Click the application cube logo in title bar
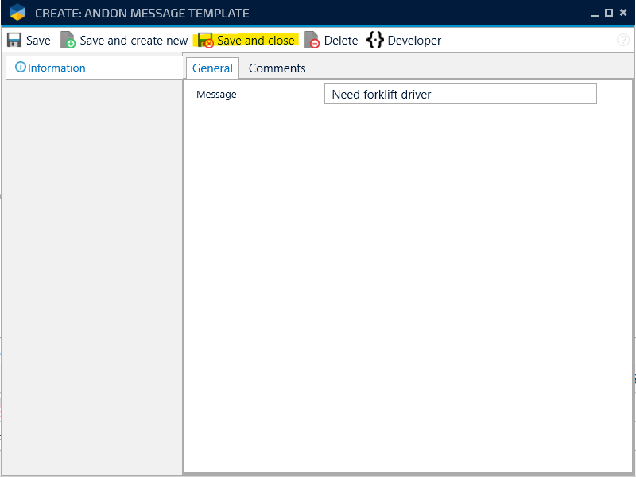 pos(17,13)
